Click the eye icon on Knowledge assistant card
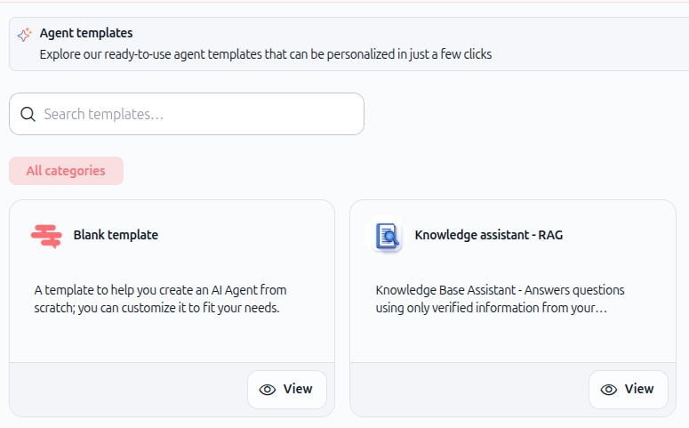This screenshot has width=689, height=428. click(609, 390)
